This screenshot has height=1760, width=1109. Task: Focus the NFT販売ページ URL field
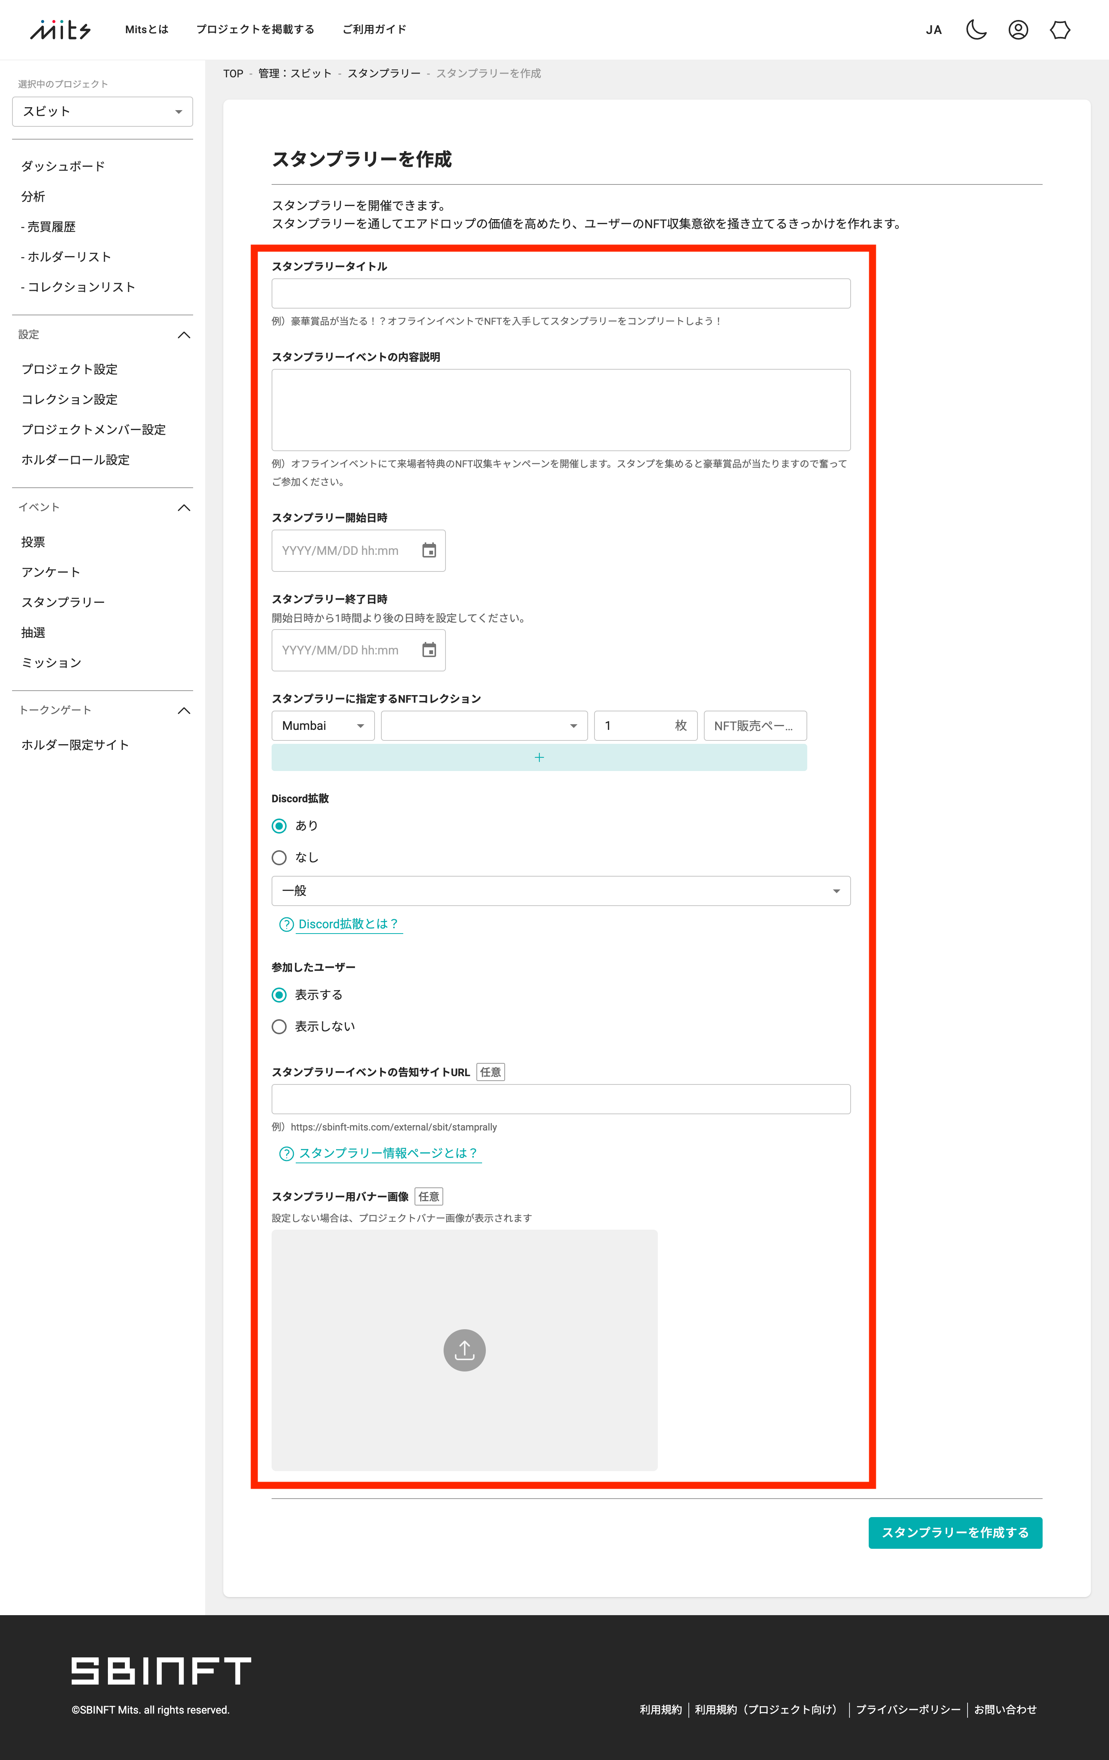[x=755, y=726]
